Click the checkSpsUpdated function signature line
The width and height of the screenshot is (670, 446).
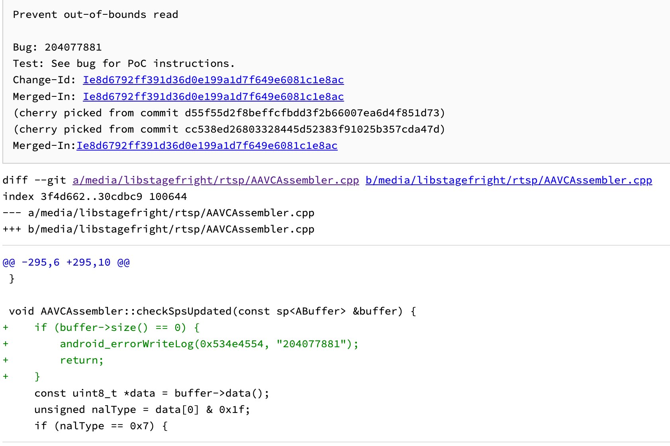pyautogui.click(x=212, y=311)
